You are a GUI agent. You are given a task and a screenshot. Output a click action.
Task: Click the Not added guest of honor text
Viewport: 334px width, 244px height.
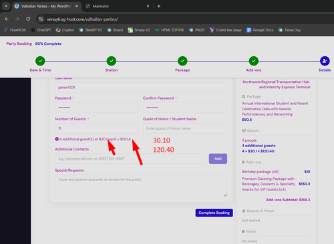(251, 221)
